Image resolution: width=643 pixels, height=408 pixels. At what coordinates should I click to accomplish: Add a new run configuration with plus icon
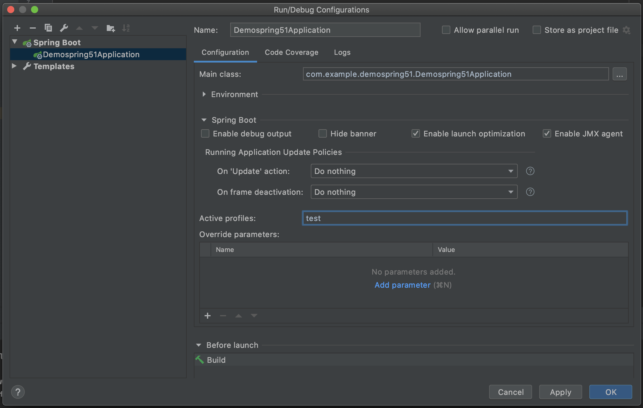pyautogui.click(x=17, y=28)
